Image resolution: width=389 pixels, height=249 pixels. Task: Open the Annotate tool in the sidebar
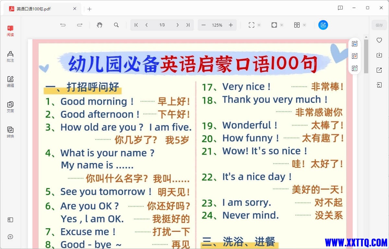click(x=10, y=56)
